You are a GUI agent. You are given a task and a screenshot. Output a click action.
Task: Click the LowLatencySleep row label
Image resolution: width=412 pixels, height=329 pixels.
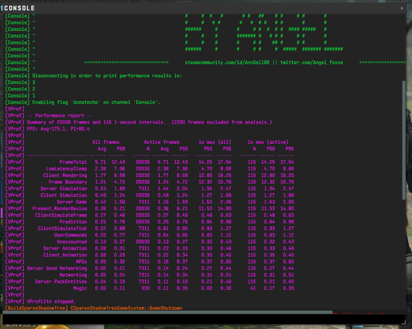[66, 168]
